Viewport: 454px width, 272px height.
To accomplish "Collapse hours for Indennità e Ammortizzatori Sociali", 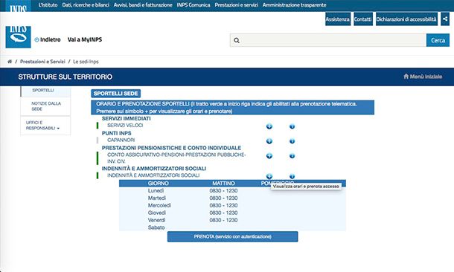I will click(x=269, y=176).
